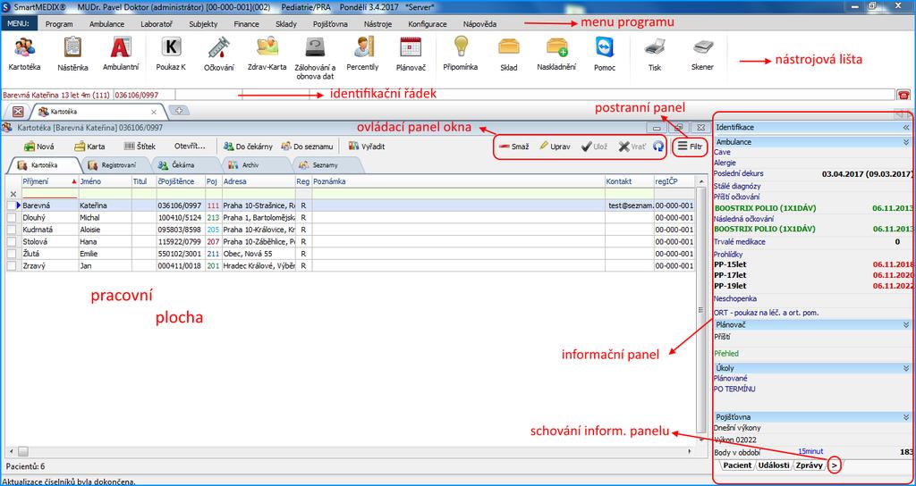The image size is (916, 486).
Task: Switch to Seznamy tab
Action: point(326,165)
